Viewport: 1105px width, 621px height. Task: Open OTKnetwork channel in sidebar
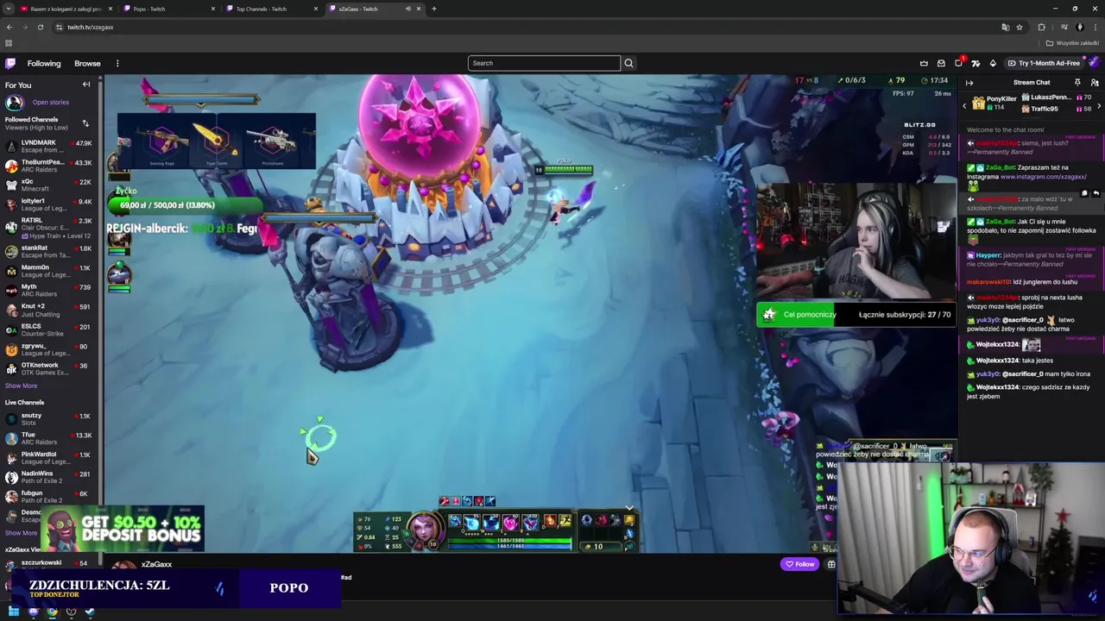[48, 368]
